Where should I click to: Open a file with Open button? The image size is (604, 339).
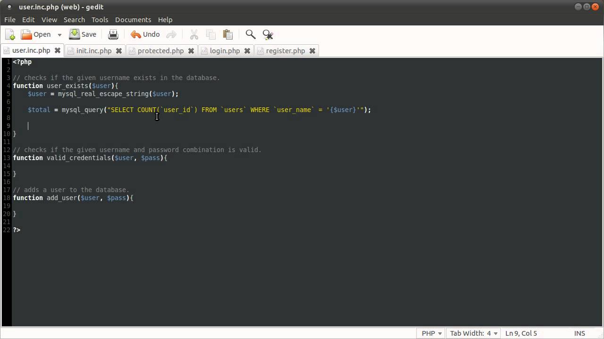coord(36,34)
